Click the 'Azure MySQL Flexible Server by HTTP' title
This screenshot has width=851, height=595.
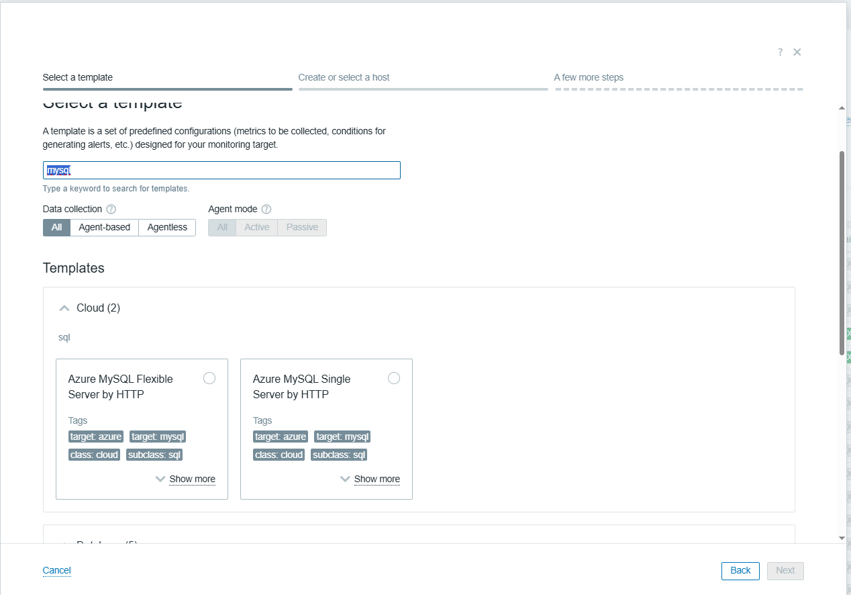[x=121, y=387]
